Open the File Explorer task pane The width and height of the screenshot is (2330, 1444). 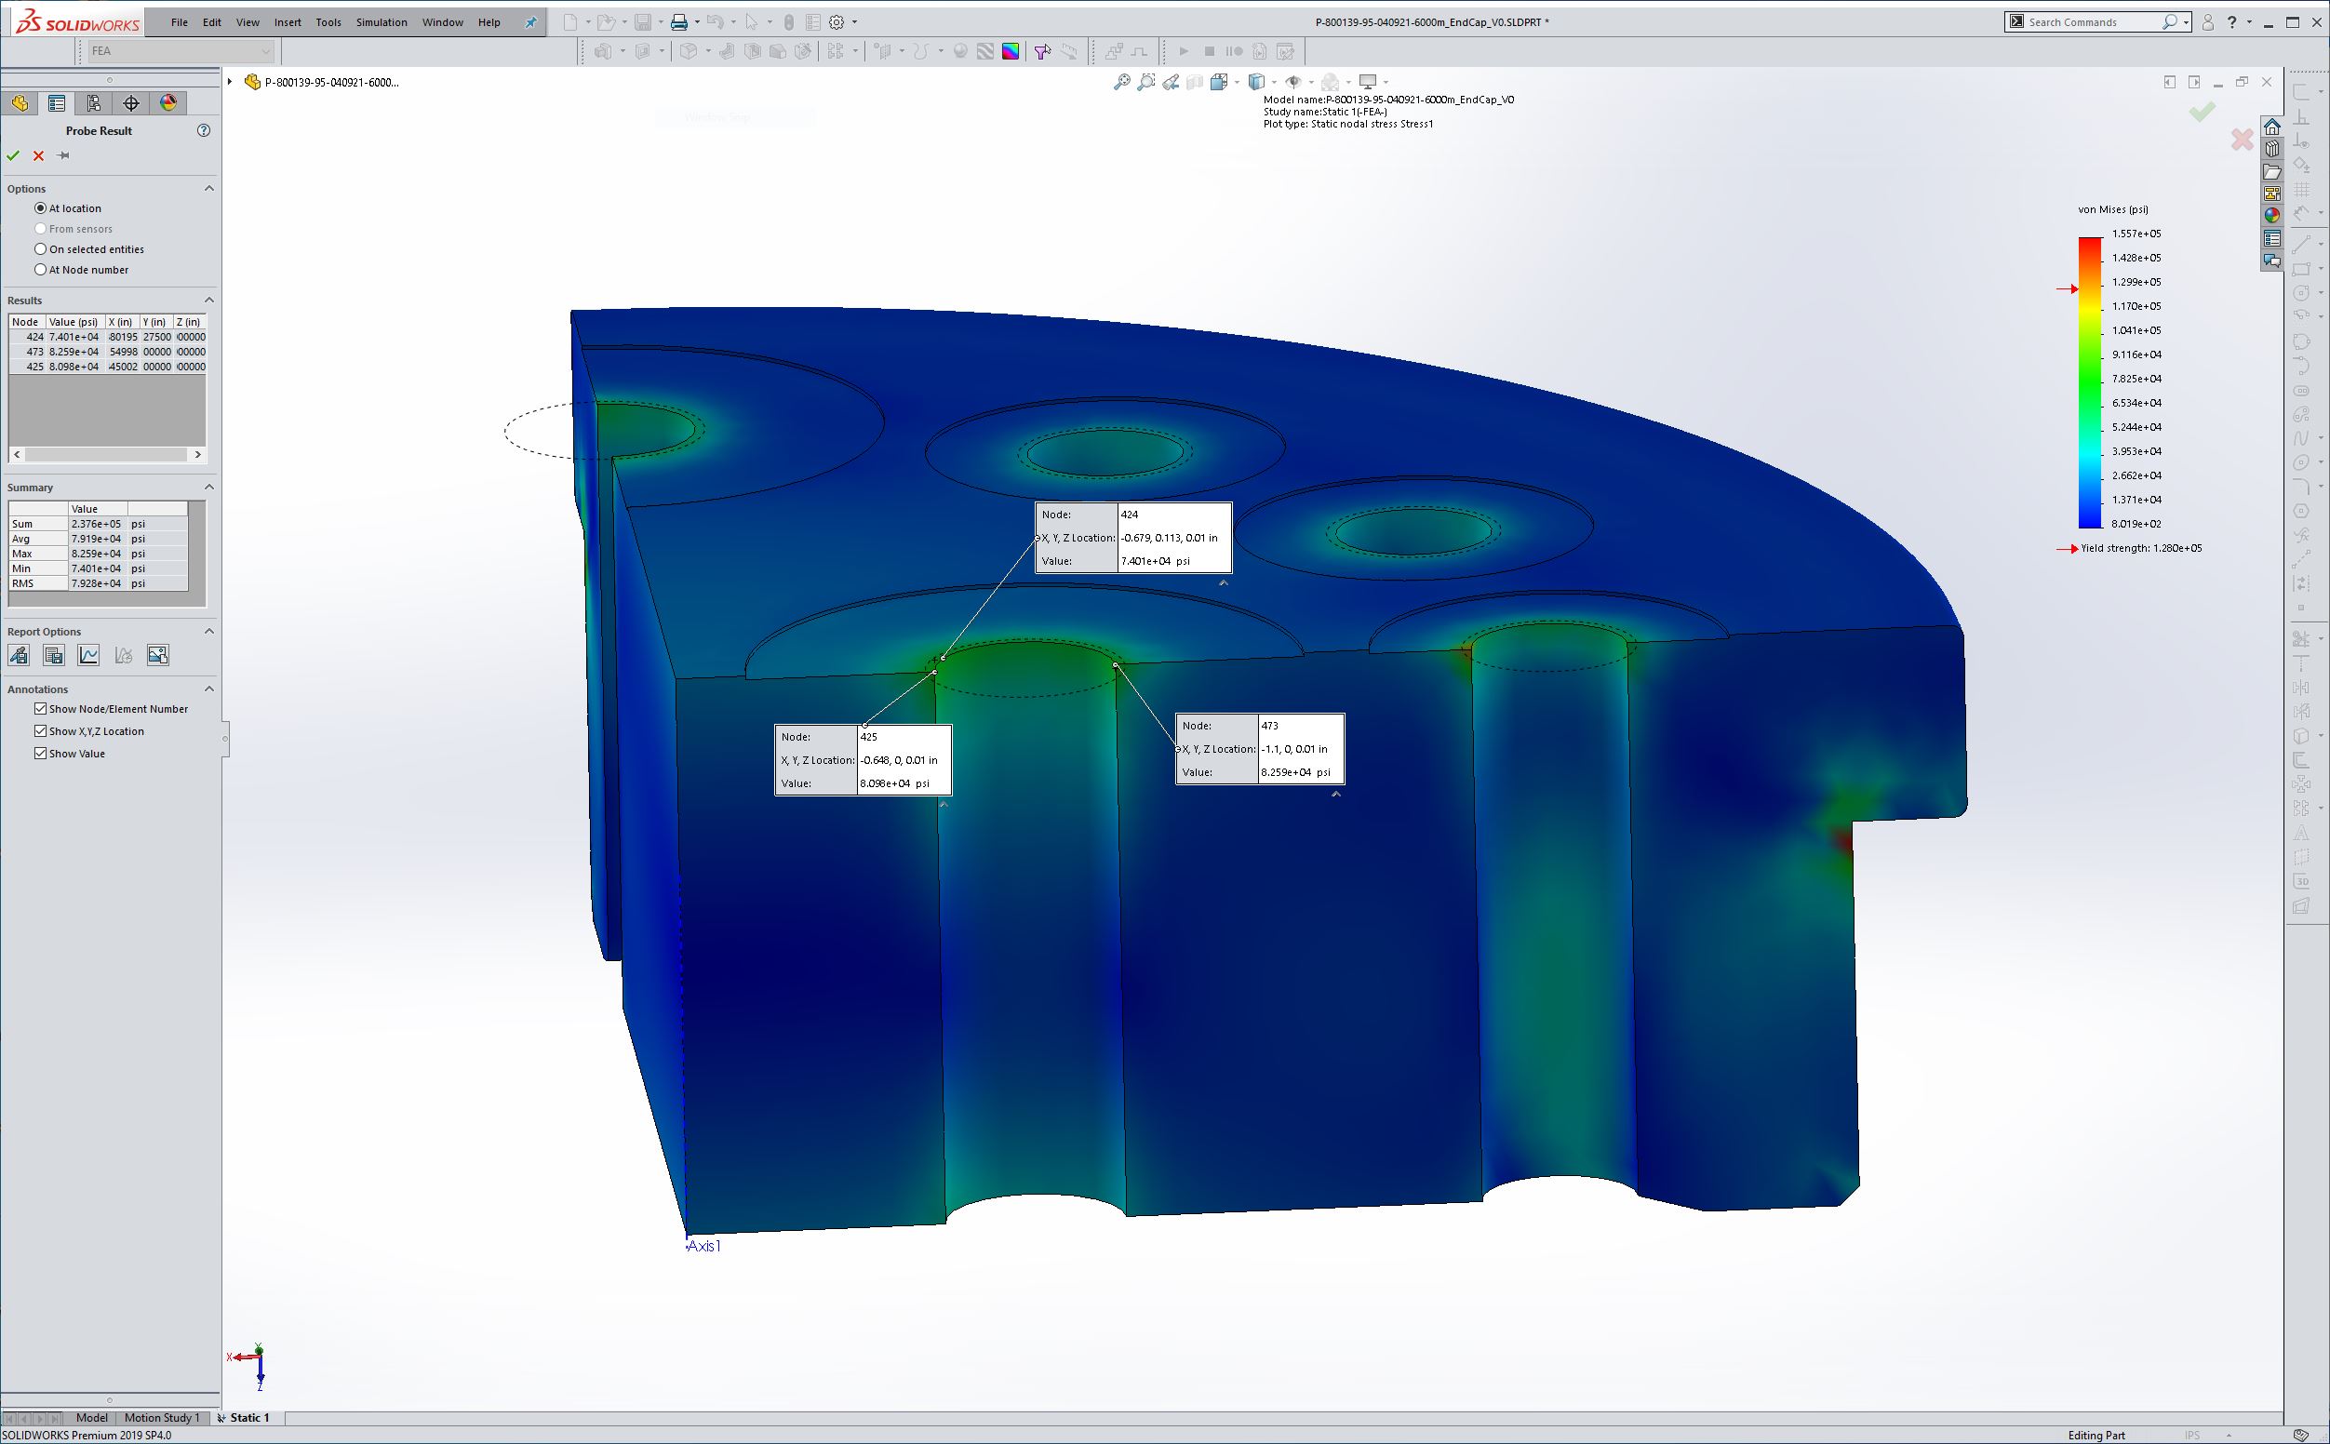click(2271, 172)
